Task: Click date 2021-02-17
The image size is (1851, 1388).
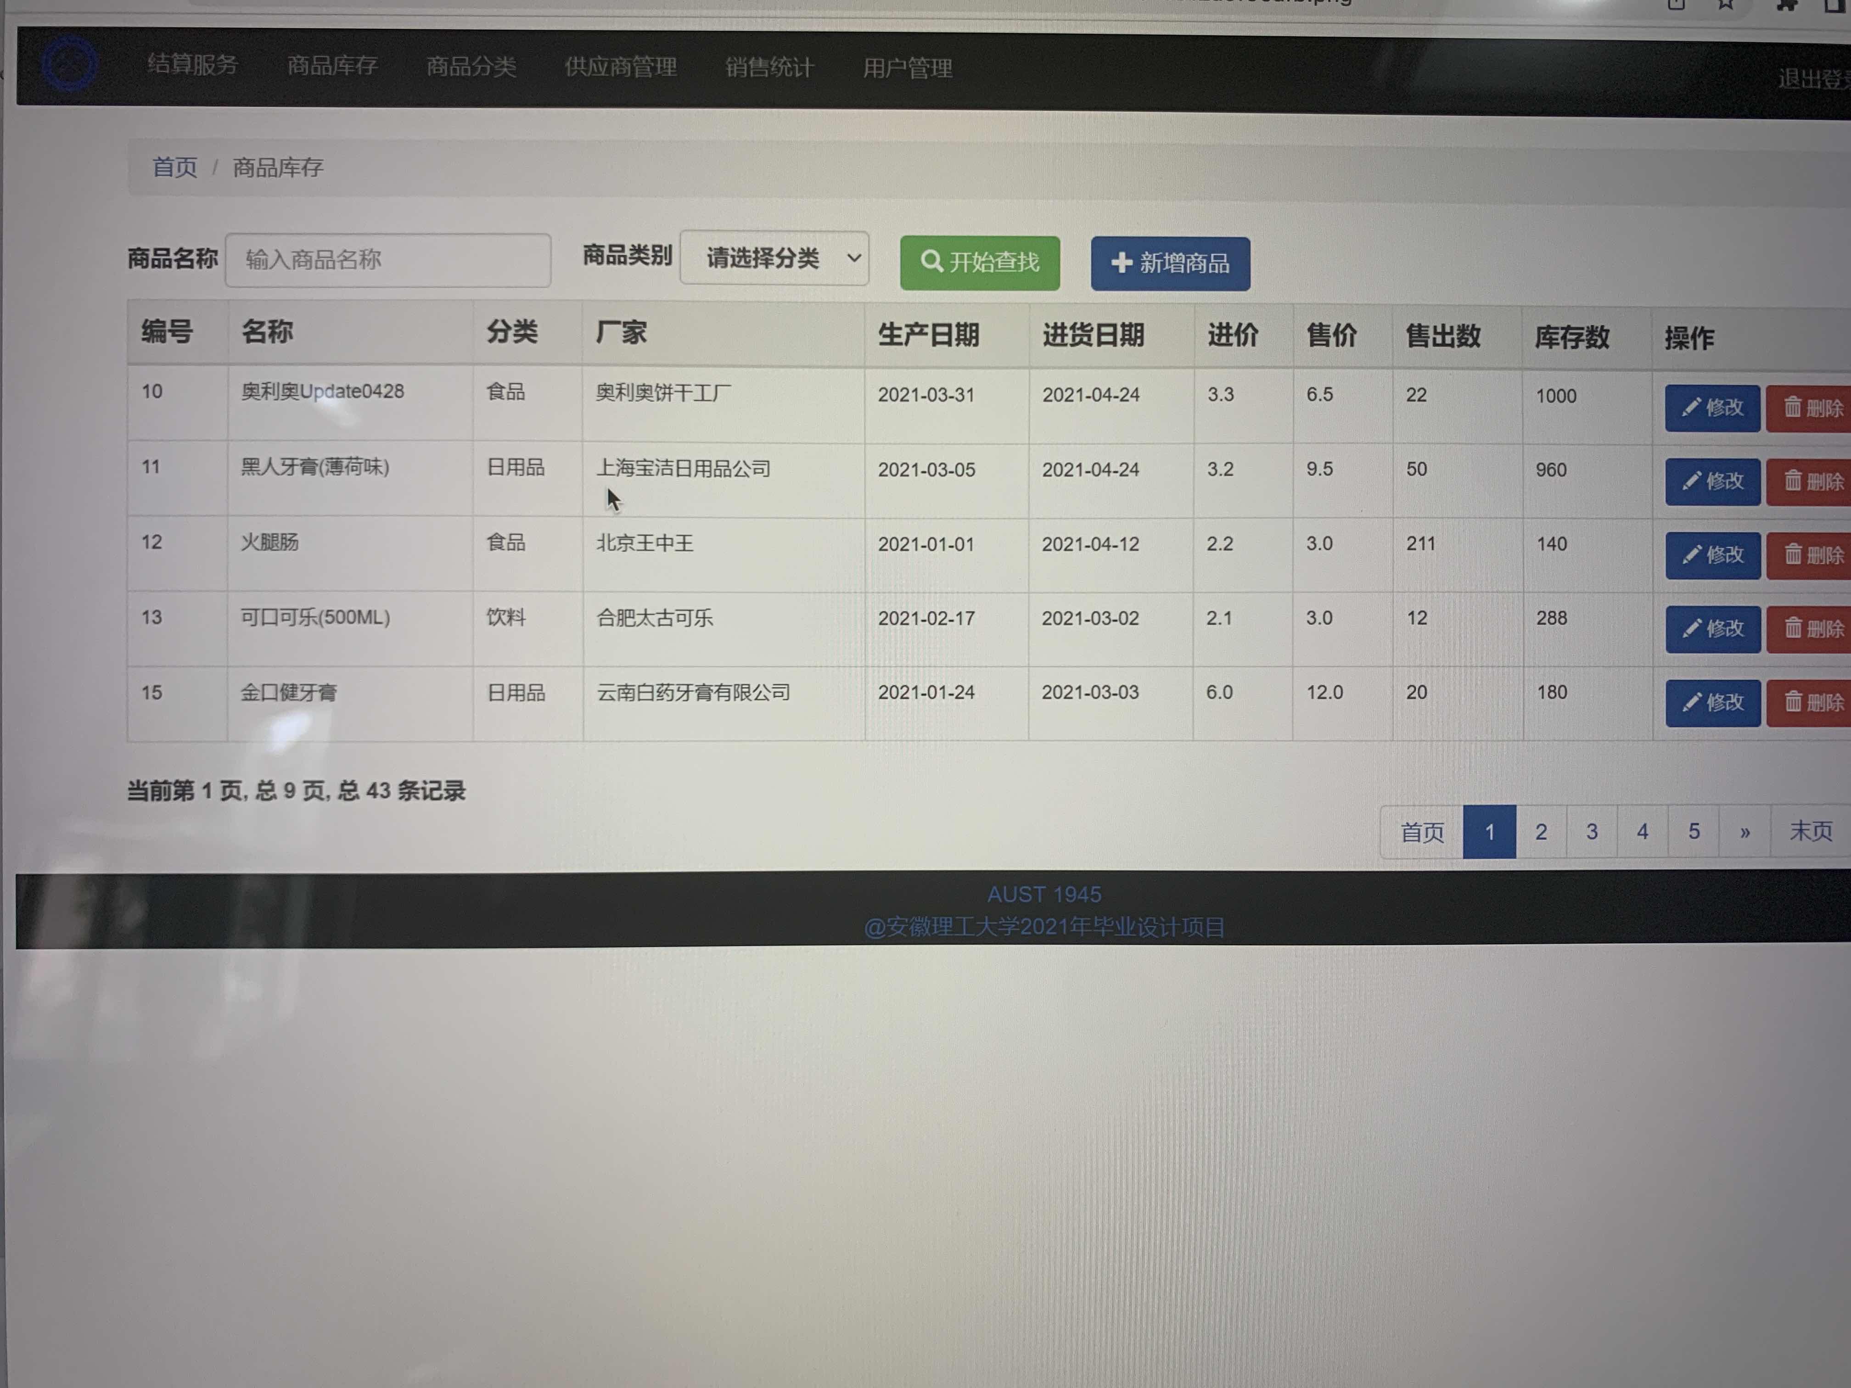Action: [x=926, y=618]
